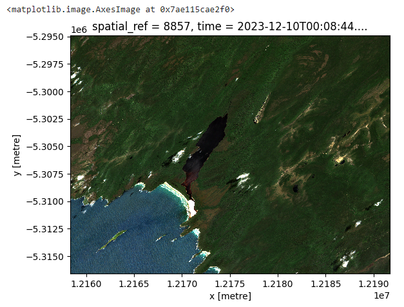Click the white sandy beach at the lake outlet
The image size is (404, 307).
pyautogui.click(x=191, y=207)
